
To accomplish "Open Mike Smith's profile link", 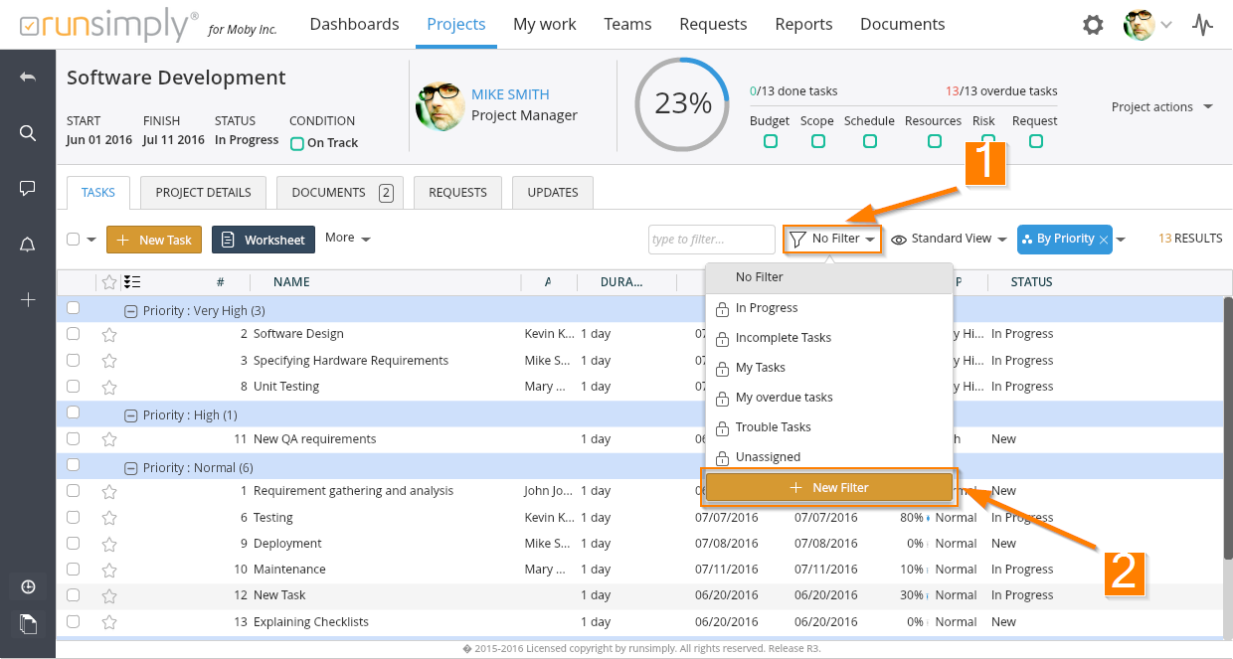I will point(510,94).
